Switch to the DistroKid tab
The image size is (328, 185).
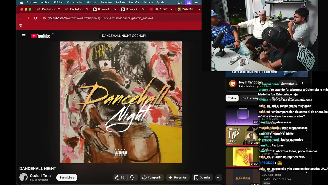coord(187,9)
